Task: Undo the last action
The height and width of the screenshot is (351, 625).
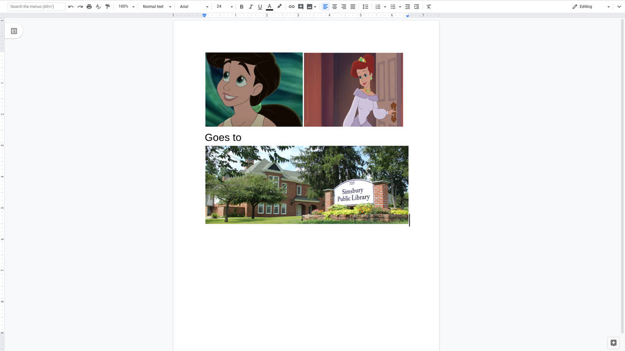Action: 71,7
